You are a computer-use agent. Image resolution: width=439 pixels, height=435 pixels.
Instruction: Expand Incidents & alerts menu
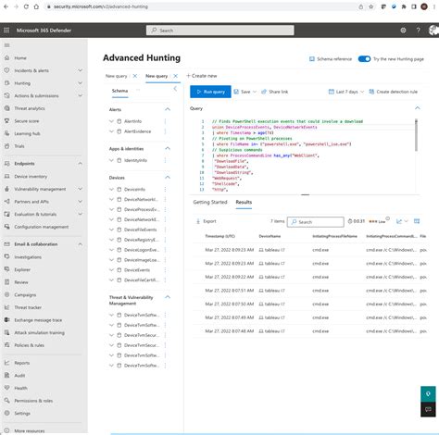[x=80, y=70]
